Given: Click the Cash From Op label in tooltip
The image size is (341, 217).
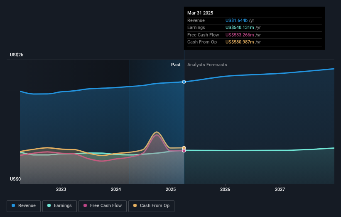Looking at the screenshot, I should 202,42.
